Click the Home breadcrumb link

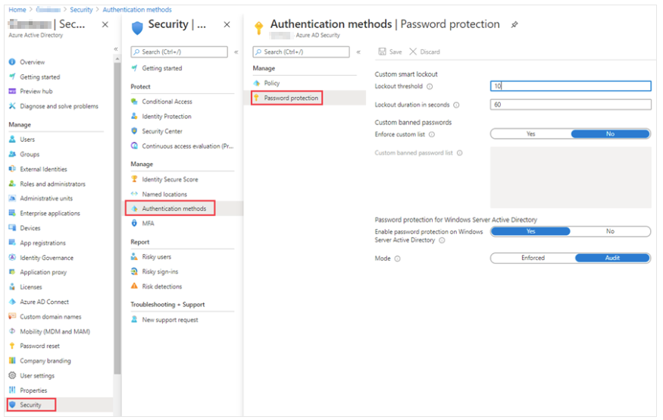[x=17, y=10]
